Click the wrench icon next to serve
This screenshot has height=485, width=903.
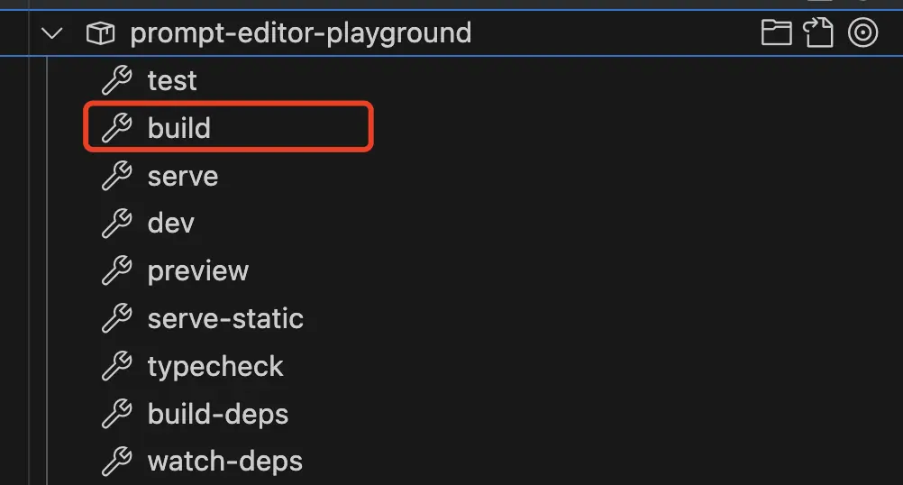117,175
